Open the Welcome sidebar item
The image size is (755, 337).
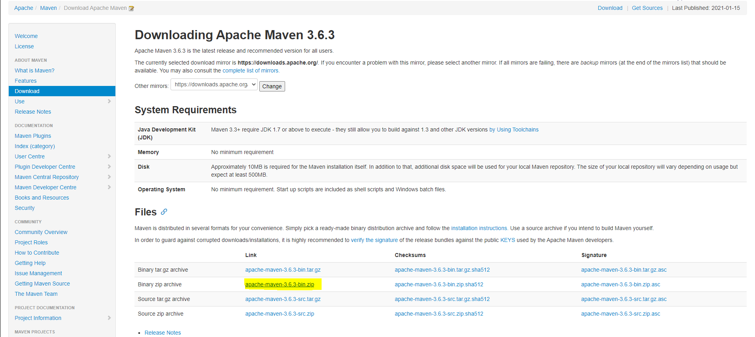(x=26, y=36)
